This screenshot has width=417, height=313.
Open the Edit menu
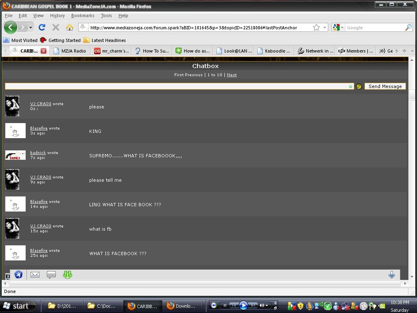[x=23, y=15]
